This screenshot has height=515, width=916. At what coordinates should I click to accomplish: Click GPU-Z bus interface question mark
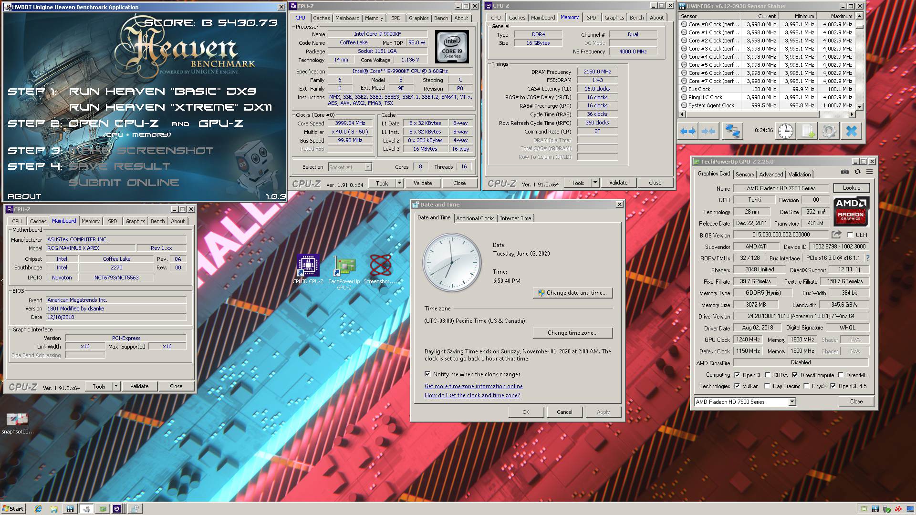pos(868,258)
